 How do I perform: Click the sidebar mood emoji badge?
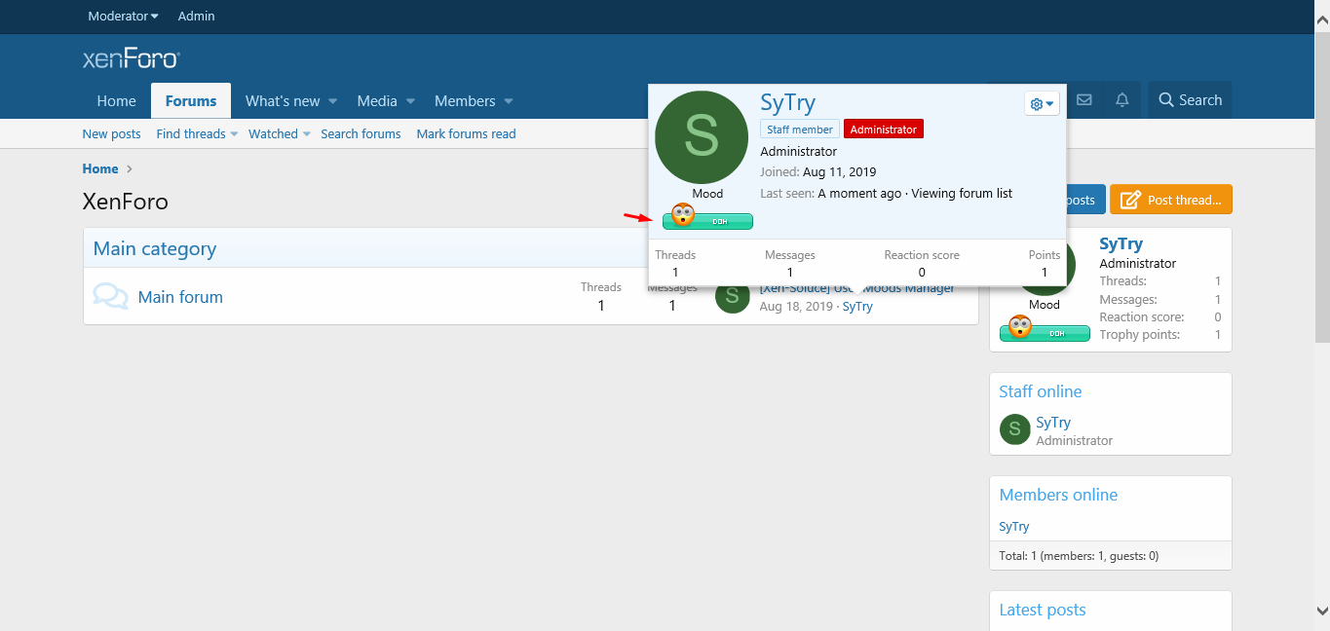[x=1020, y=328]
